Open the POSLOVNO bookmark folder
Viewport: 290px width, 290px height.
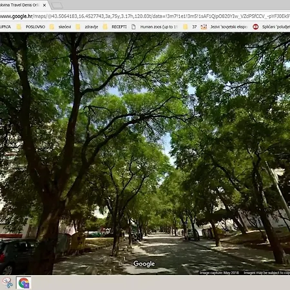click(x=31, y=27)
